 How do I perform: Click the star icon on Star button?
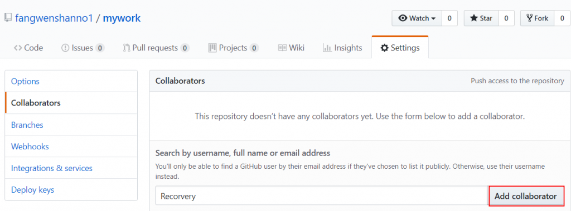click(474, 18)
